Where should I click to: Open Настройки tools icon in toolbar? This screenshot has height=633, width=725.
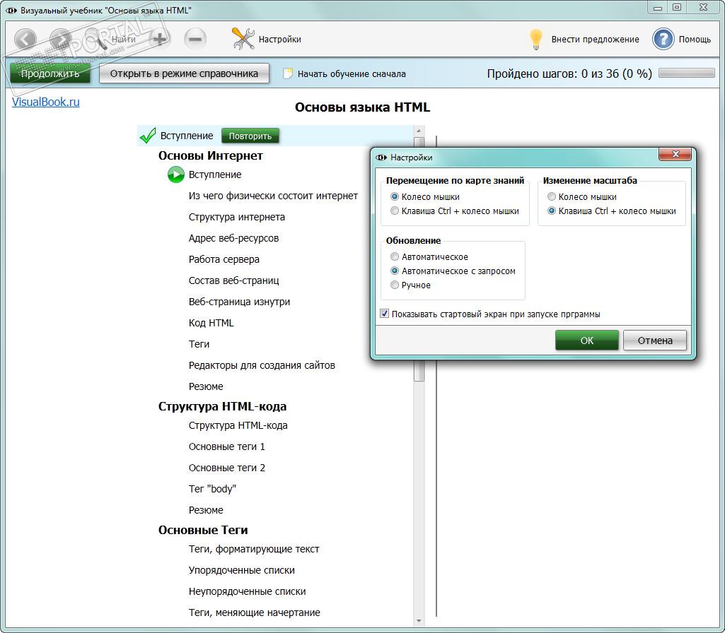coord(243,39)
